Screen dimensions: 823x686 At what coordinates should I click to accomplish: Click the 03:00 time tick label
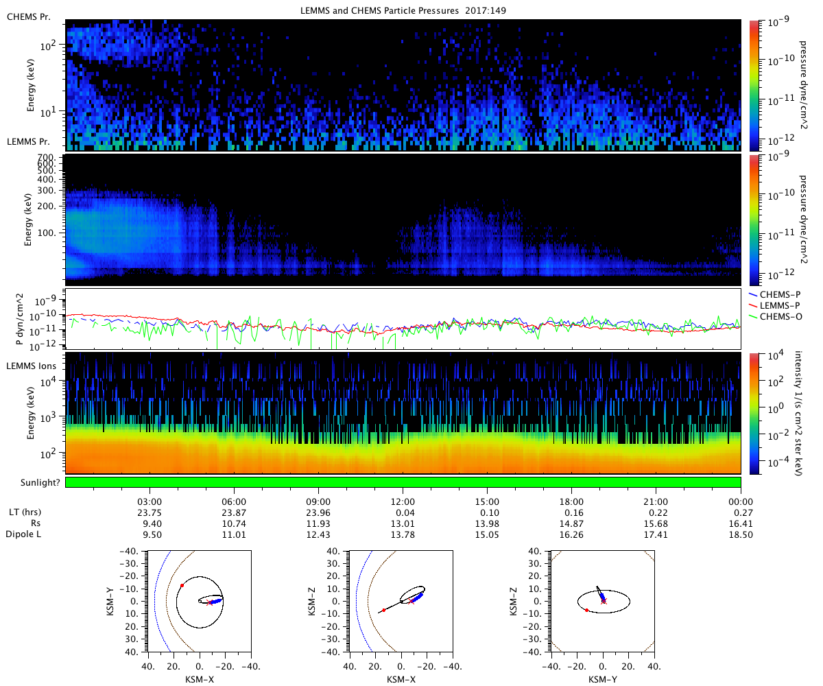coord(150,501)
